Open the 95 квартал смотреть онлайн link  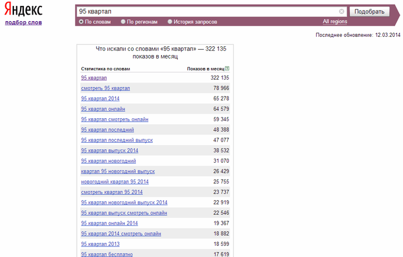click(115, 119)
